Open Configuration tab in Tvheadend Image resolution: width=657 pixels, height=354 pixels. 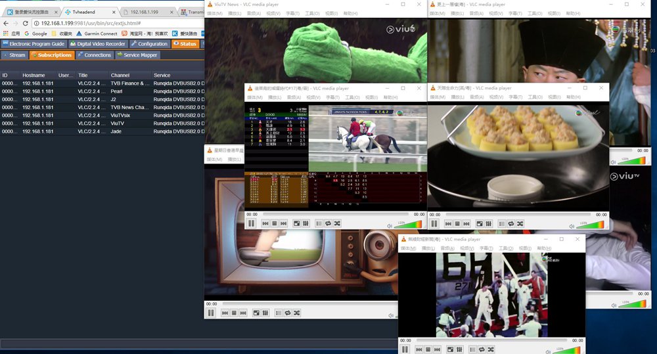(149, 43)
